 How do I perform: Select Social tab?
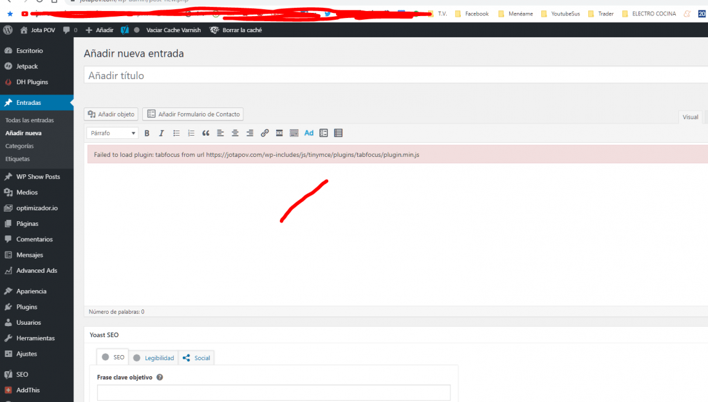pos(196,358)
